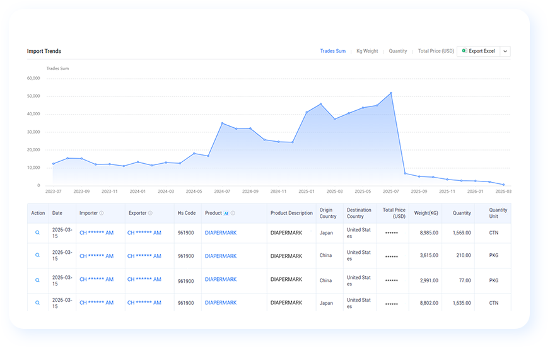Click the Weight(KG) column header
Viewport: 550px width, 349px height.
(x=426, y=213)
